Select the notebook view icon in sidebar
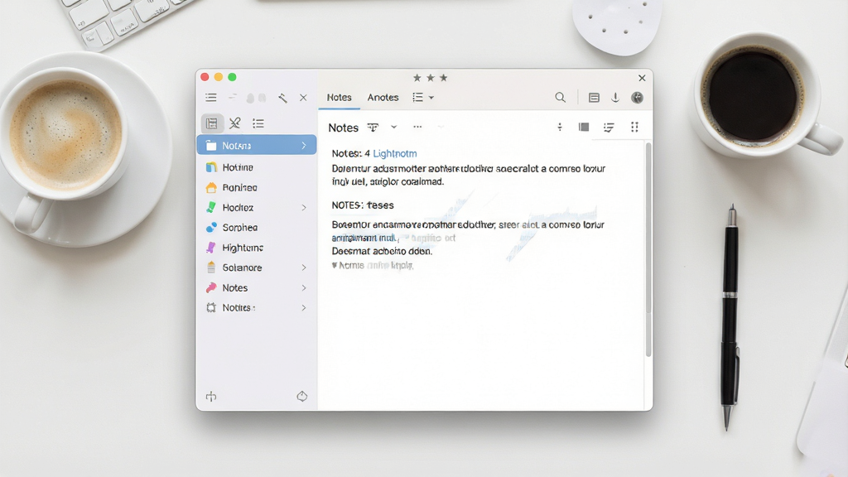Screen dimensions: 848x477 (212, 123)
